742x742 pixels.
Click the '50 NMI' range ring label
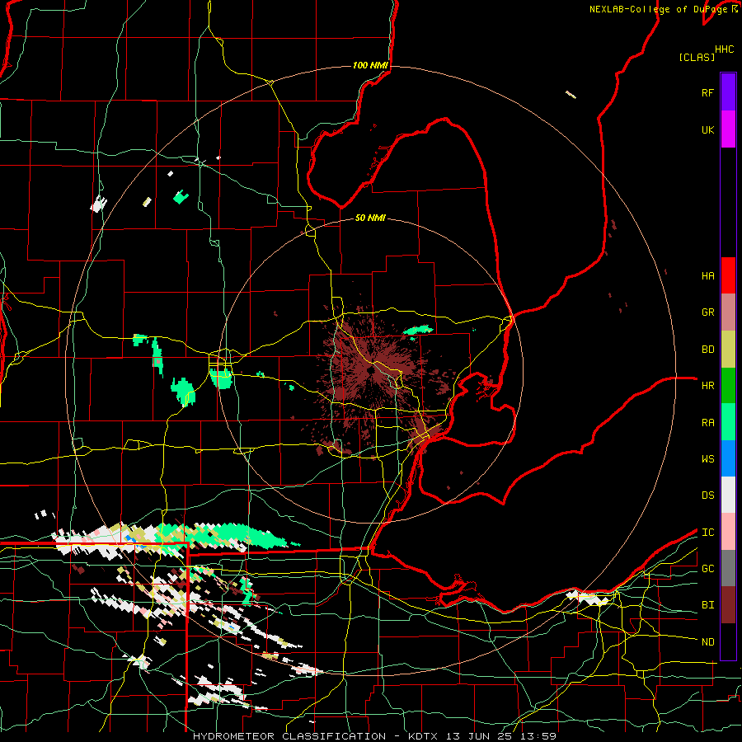coord(370,218)
